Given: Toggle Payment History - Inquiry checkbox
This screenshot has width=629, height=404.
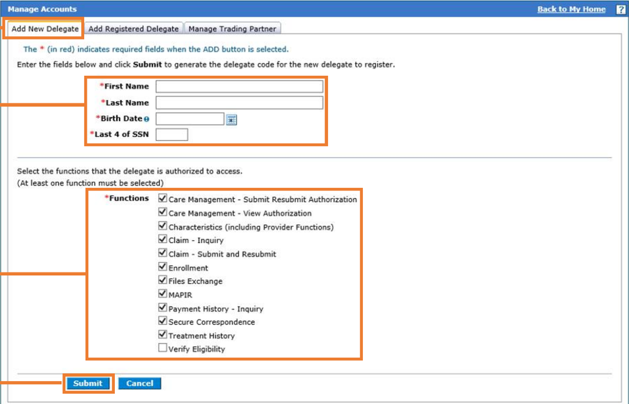Looking at the screenshot, I should (163, 307).
